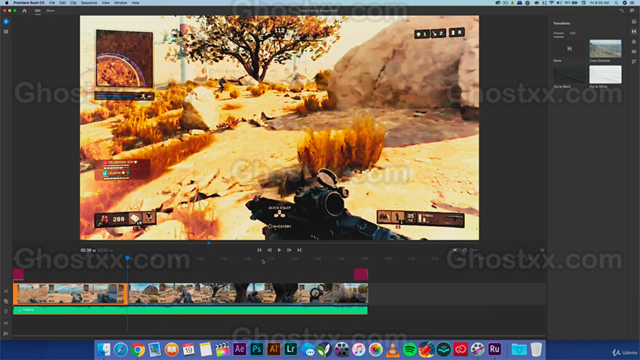Open the Sequence menu
The image size is (640, 360).
[x=89, y=3]
